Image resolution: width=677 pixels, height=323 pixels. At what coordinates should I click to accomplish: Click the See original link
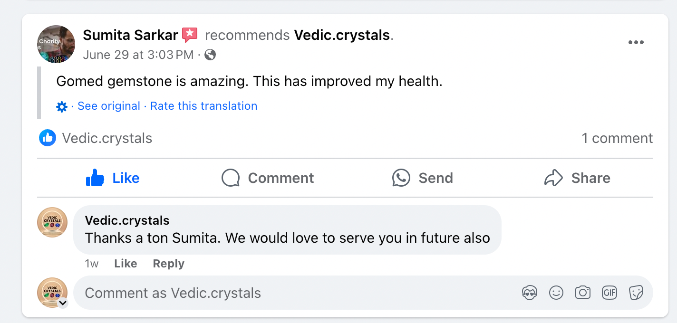[x=109, y=106]
